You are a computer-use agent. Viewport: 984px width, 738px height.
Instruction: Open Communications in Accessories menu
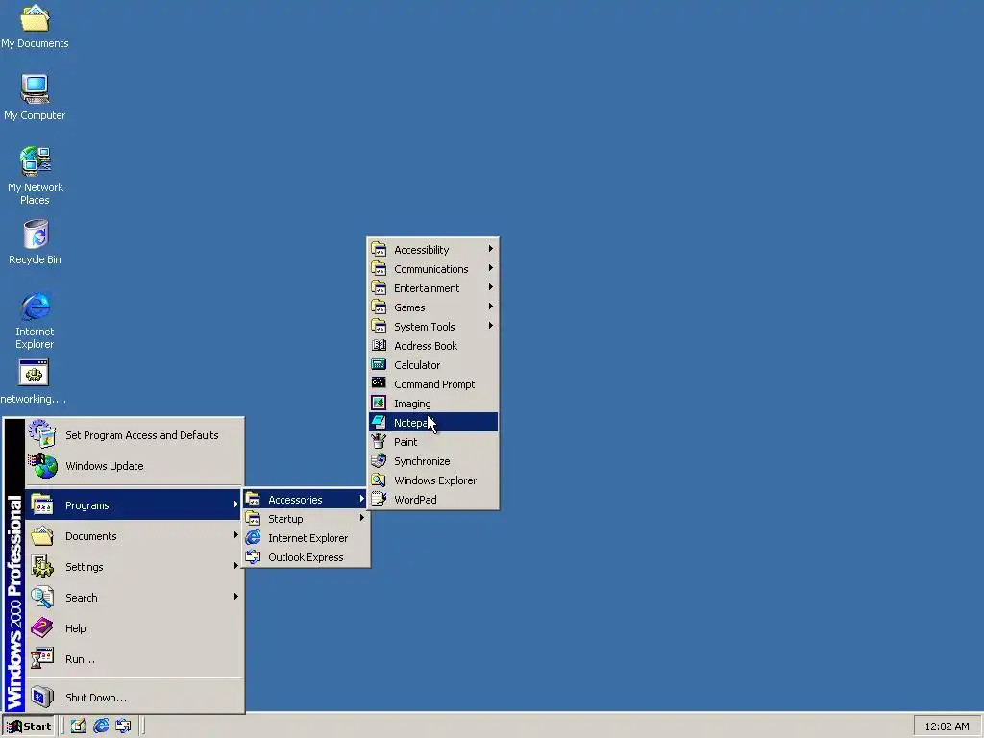click(433, 269)
